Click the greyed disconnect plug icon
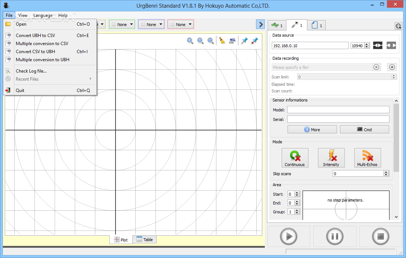The height and width of the screenshot is (258, 406). pos(391,45)
